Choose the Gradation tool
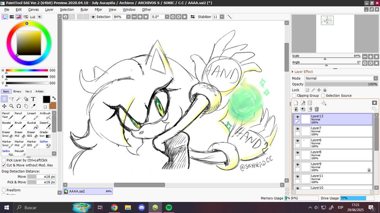Image resolution: width=380 pixels, height=213 pixels. pos(45,135)
